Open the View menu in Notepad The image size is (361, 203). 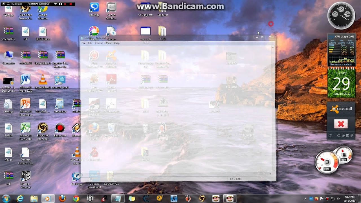[x=109, y=43]
